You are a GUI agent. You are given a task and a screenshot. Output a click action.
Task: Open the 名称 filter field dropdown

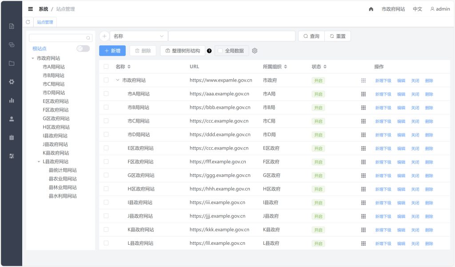tap(139, 36)
